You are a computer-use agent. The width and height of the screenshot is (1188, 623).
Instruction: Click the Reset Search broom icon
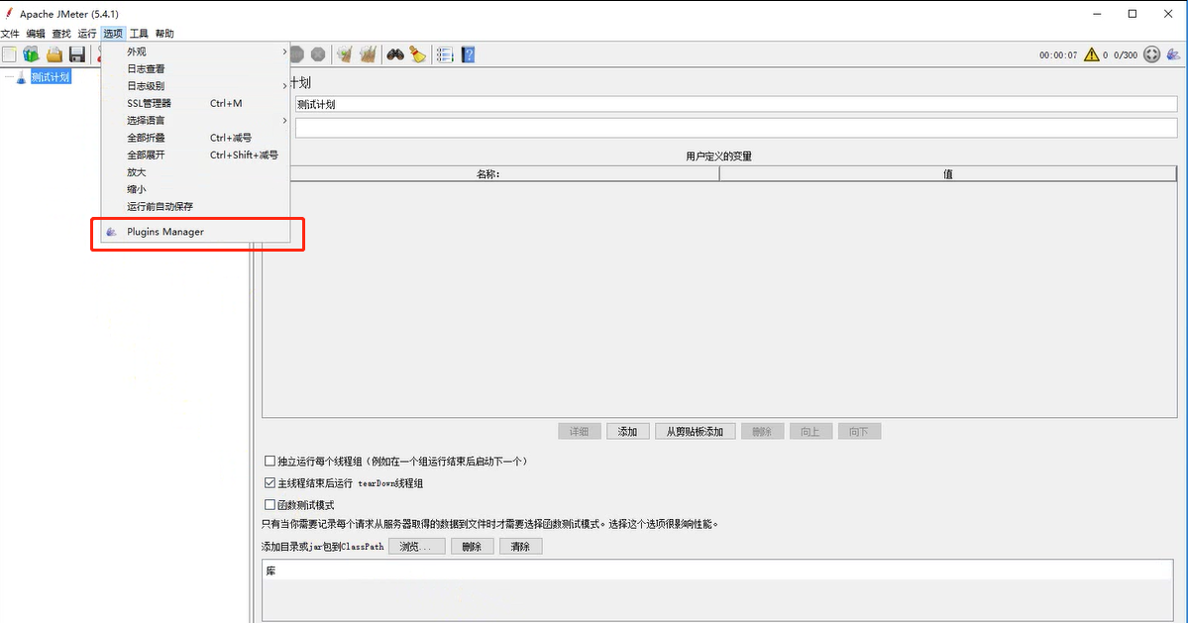coord(418,54)
